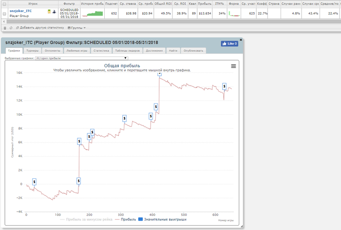The height and width of the screenshot is (230, 341).
Task: Select the 'Найти' tab
Action: point(173,51)
